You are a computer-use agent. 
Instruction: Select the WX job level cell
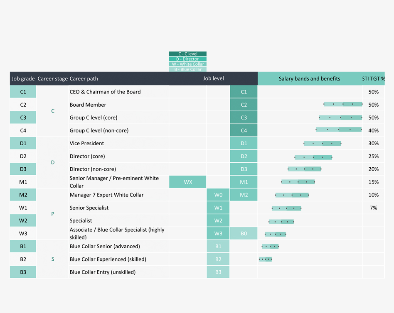click(x=188, y=182)
